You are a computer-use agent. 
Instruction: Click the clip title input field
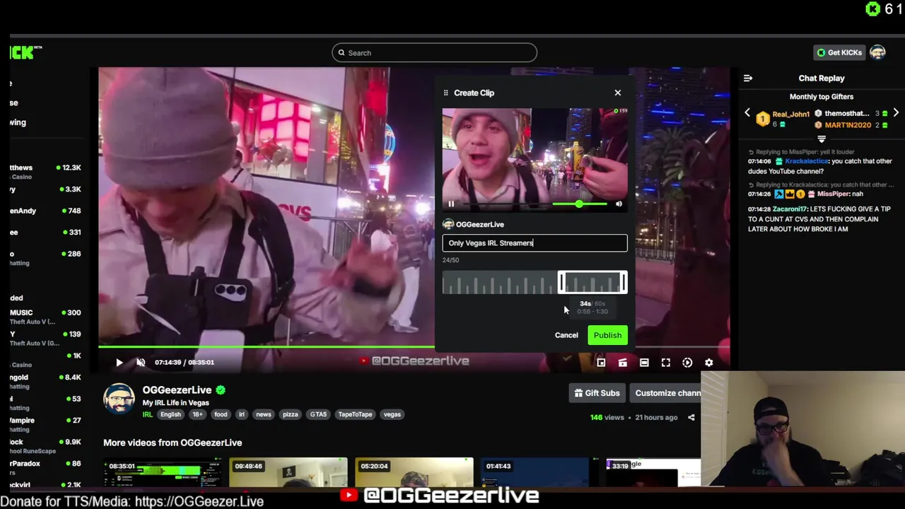pos(535,243)
